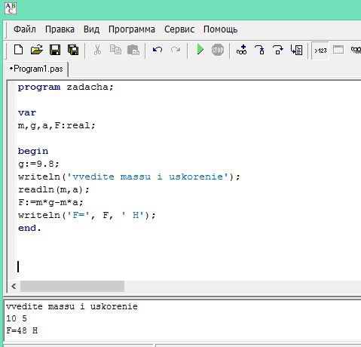
Task: Stop execution with the STOP icon
Action: pyautogui.click(x=218, y=50)
